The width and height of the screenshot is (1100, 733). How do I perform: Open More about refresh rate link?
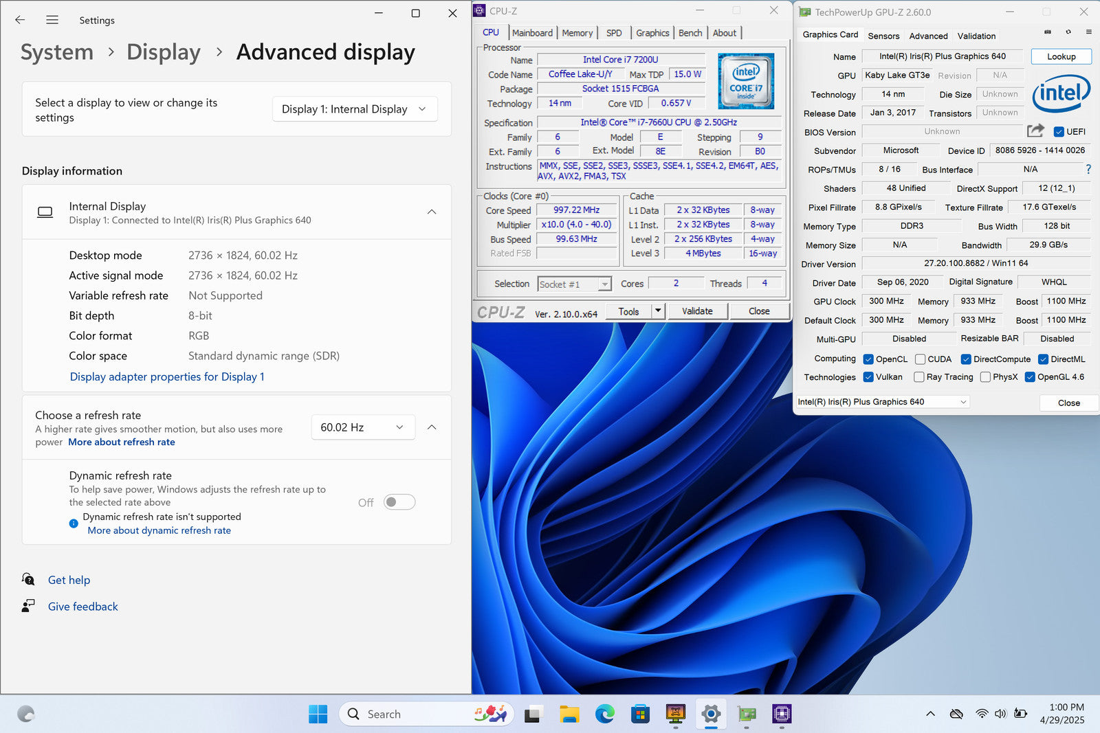pyautogui.click(x=122, y=442)
